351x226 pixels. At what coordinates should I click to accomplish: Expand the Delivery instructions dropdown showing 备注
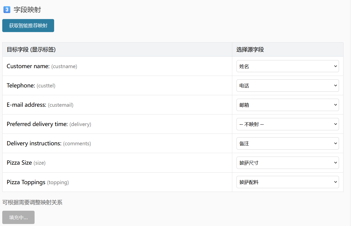(287, 143)
